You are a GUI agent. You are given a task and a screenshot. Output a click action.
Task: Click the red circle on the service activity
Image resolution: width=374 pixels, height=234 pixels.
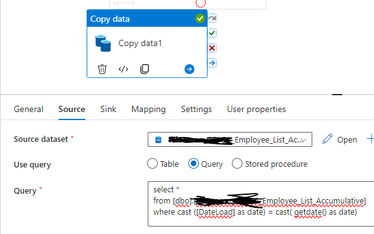point(201,3)
